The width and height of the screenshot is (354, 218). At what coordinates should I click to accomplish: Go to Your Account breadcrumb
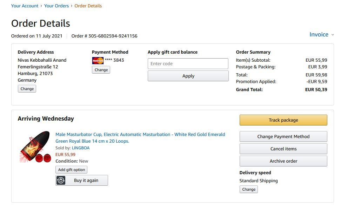[25, 6]
